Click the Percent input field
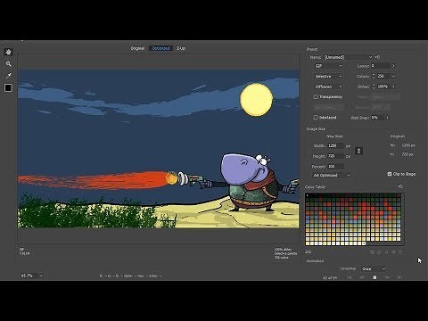 tap(335, 167)
